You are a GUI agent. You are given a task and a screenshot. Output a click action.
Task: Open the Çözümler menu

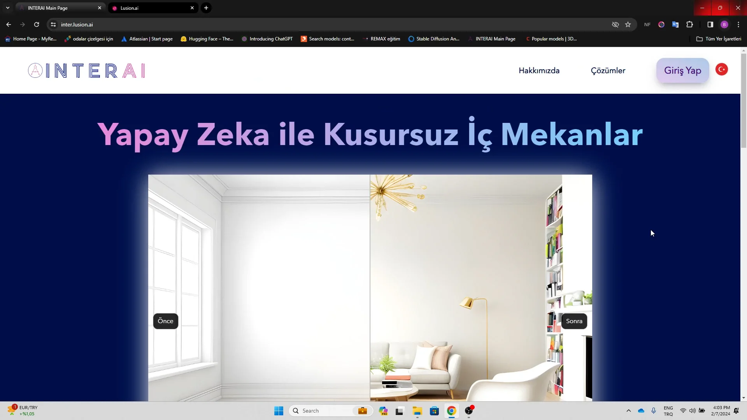(x=608, y=70)
